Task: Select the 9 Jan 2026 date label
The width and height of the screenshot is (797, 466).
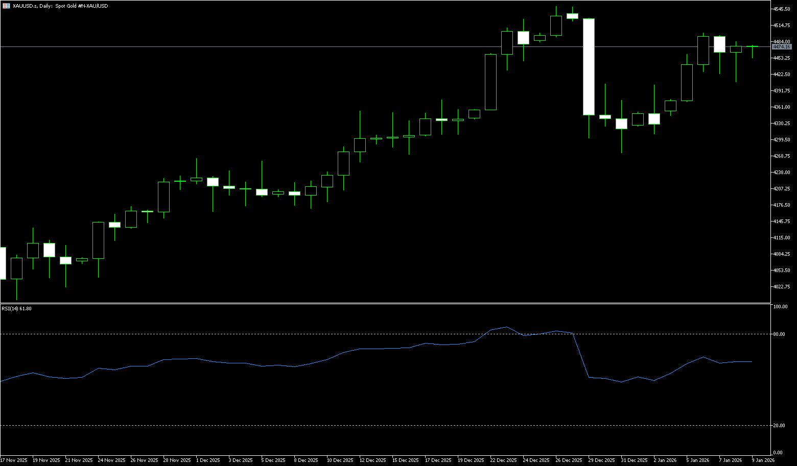Action: tap(763, 460)
